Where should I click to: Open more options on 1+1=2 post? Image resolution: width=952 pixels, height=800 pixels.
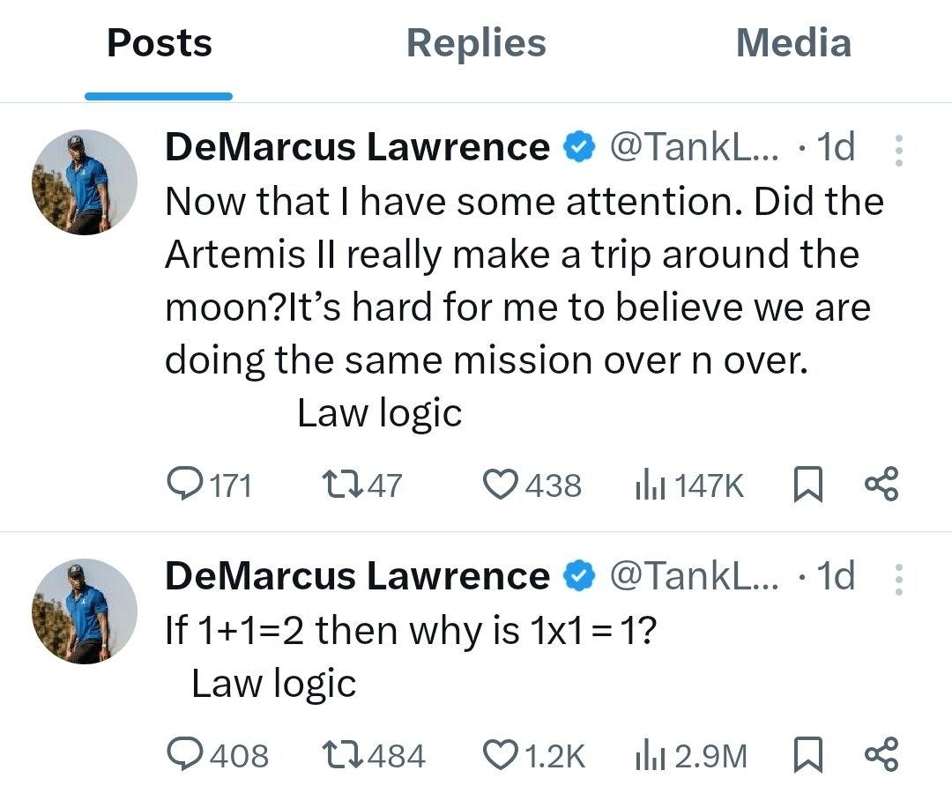coord(898,580)
